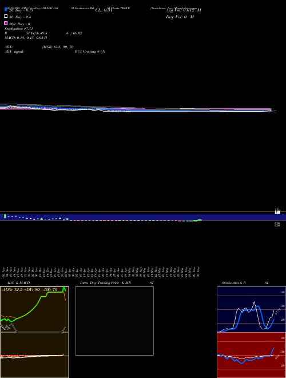This screenshot has height=378, width=286.
Task: Click the magenta 200 Day legend swatch
Action: click(x=6, y=23)
